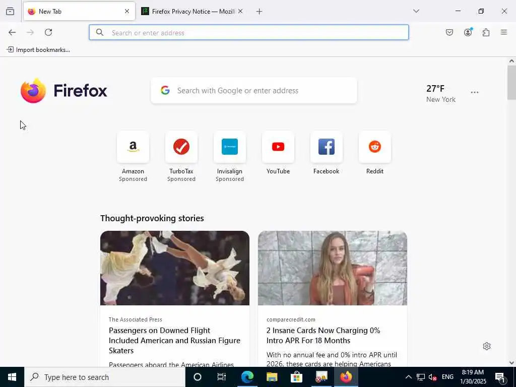The width and height of the screenshot is (516, 387).
Task: Focus the URL address bar
Action: [x=249, y=33]
